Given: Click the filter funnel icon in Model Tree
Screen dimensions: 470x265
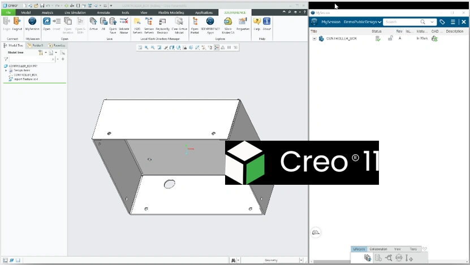Looking at the screenshot, I should point(6,59).
